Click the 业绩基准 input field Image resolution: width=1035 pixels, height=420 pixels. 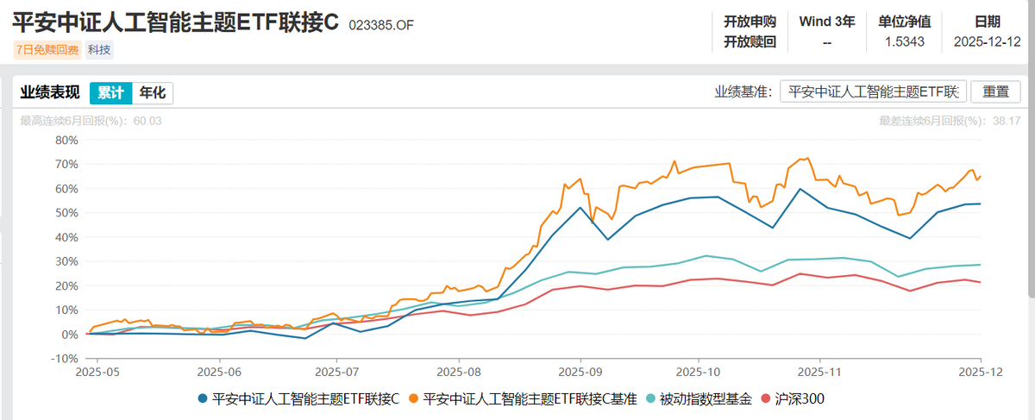point(873,92)
